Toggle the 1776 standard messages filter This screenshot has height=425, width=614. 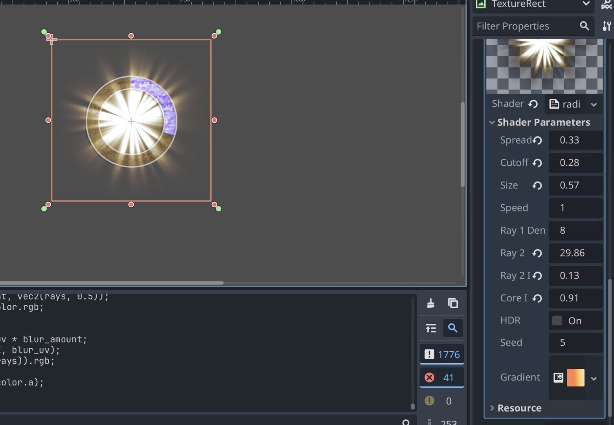pyautogui.click(x=442, y=355)
